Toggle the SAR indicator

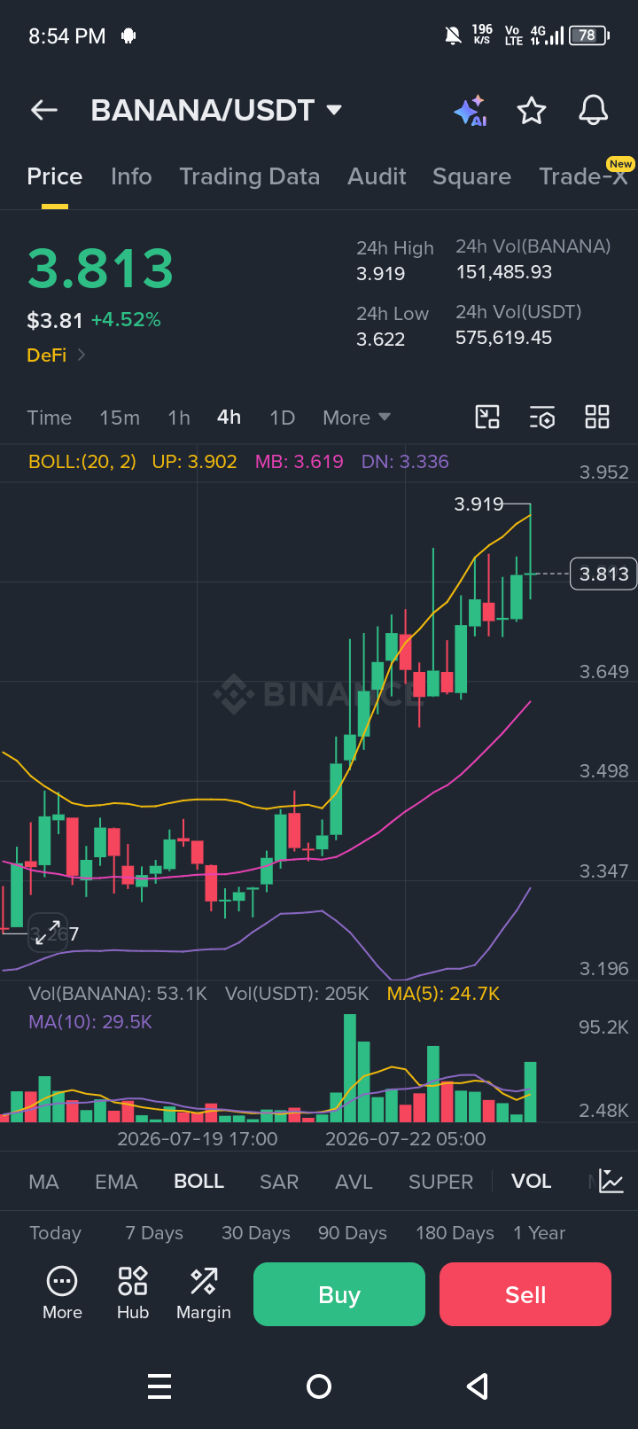click(x=279, y=1182)
